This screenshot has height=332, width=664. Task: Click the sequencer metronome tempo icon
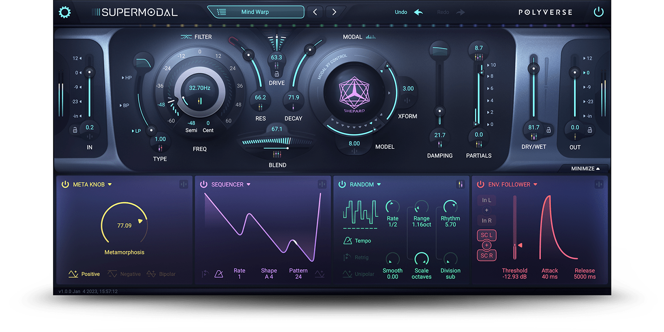[219, 274]
